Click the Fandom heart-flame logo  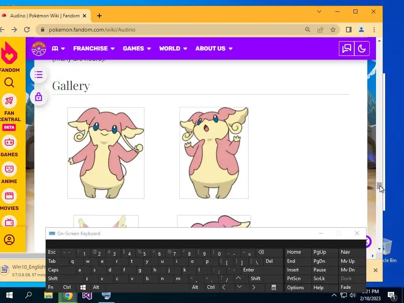tap(9, 53)
